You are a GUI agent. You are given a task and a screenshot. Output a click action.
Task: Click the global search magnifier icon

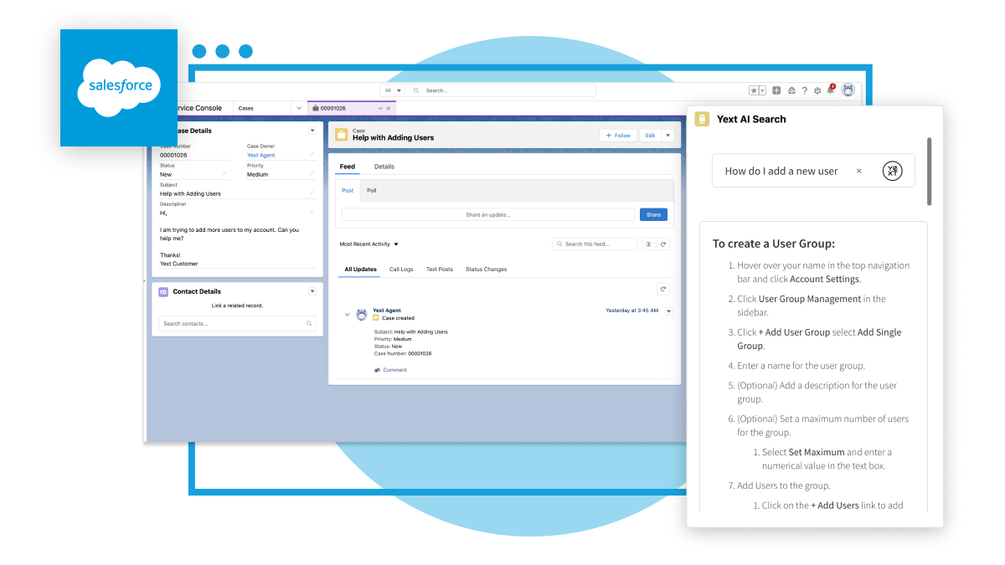[x=417, y=90]
